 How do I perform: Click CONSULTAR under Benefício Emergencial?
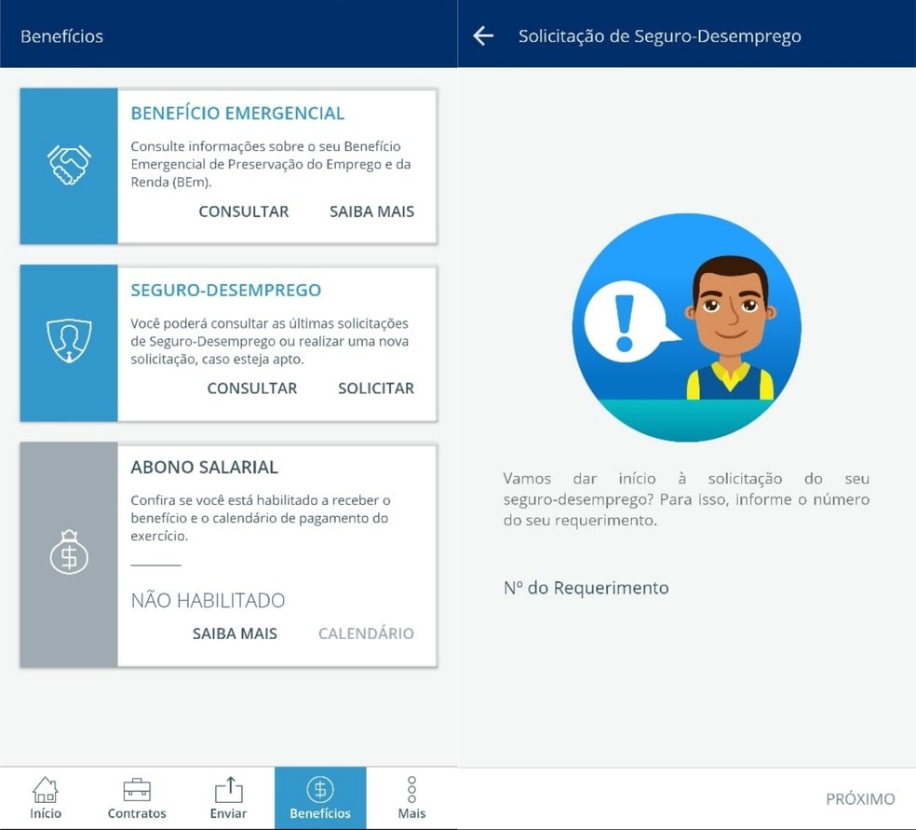(244, 211)
